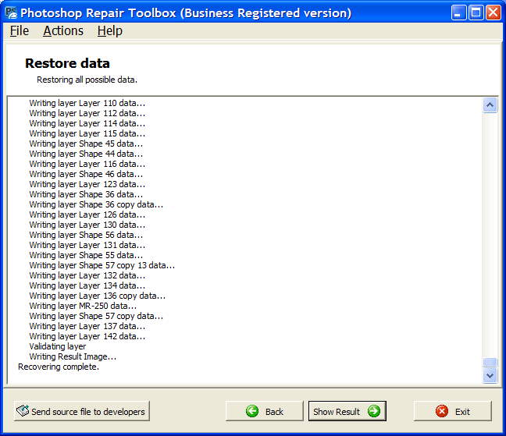Open the Help menu
This screenshot has height=436, width=506.
[x=110, y=31]
